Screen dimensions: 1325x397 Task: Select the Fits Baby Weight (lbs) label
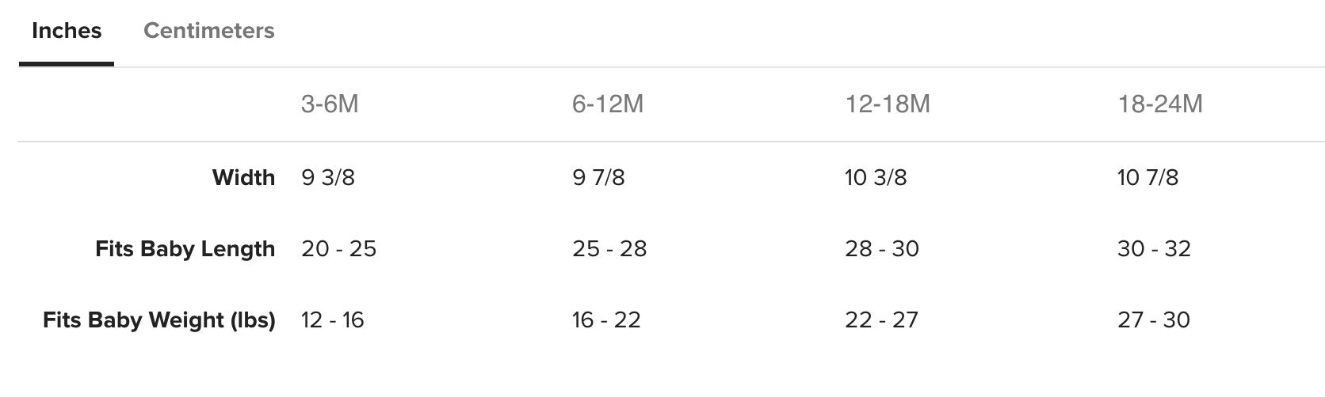159,320
